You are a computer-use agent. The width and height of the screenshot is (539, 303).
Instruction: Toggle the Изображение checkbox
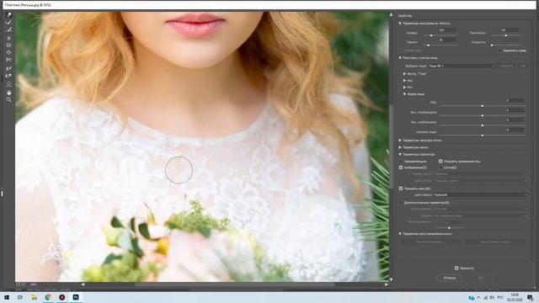(x=401, y=167)
